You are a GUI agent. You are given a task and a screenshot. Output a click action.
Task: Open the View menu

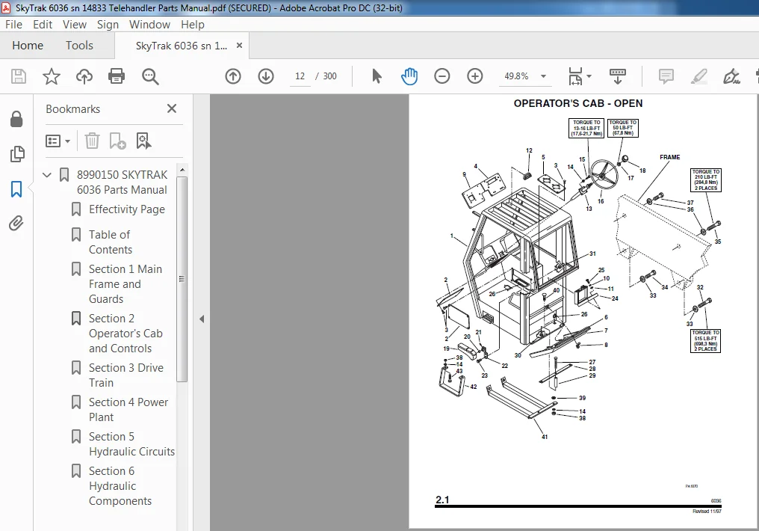pos(75,24)
